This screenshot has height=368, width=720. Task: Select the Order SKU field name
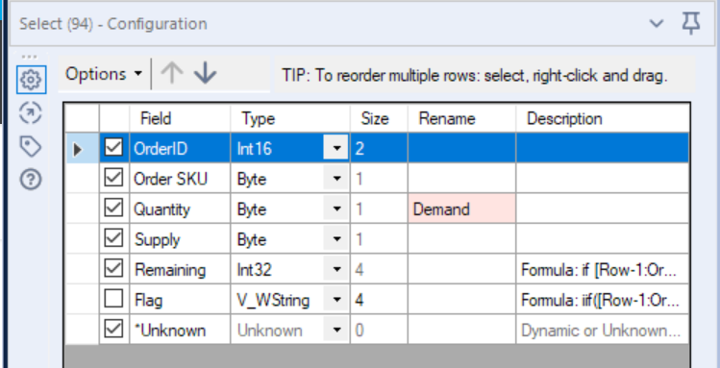pyautogui.click(x=170, y=179)
